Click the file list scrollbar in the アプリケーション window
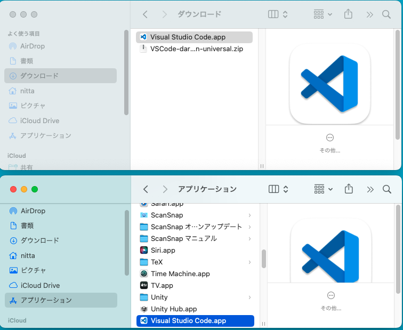 (263, 259)
